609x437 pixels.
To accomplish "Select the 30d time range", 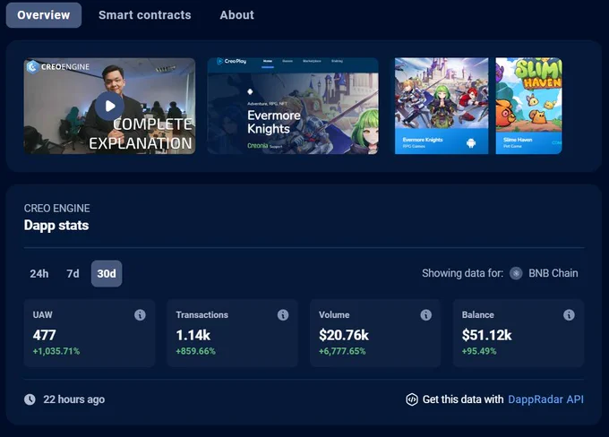I will (x=107, y=274).
